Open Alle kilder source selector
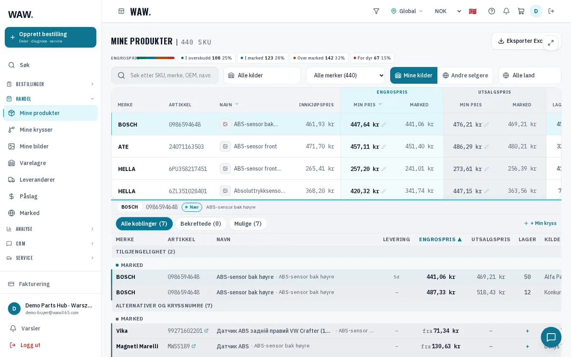This screenshot has width=571, height=357. pyautogui.click(x=262, y=75)
